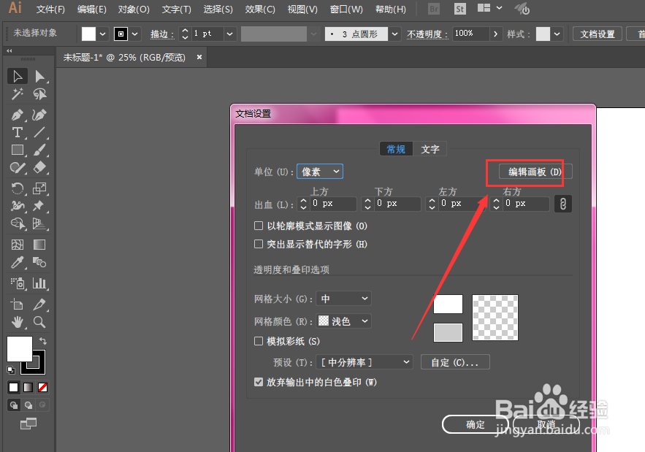Select the Hand tool
Image resolution: width=645 pixels, height=452 pixels.
18,322
